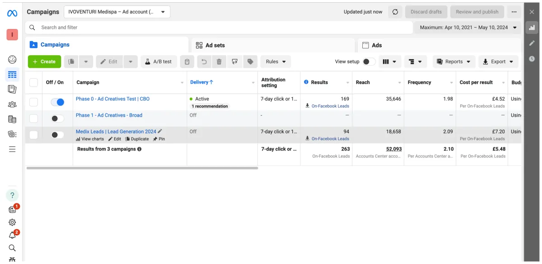
Task: Switch to the Ads tab
Action: [438, 45]
